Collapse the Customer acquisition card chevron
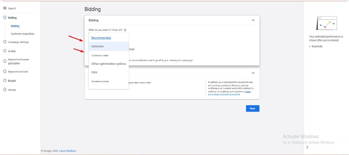This screenshot has width=349, height=155. 253,73
